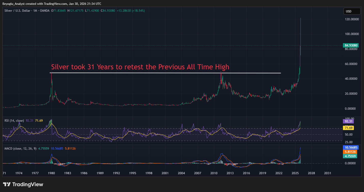Click the 1980 time axis label
364x192 pixels.
52,173
